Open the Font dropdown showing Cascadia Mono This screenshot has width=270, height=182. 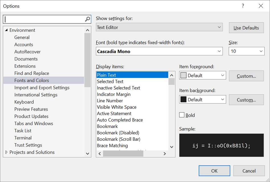click(219, 51)
